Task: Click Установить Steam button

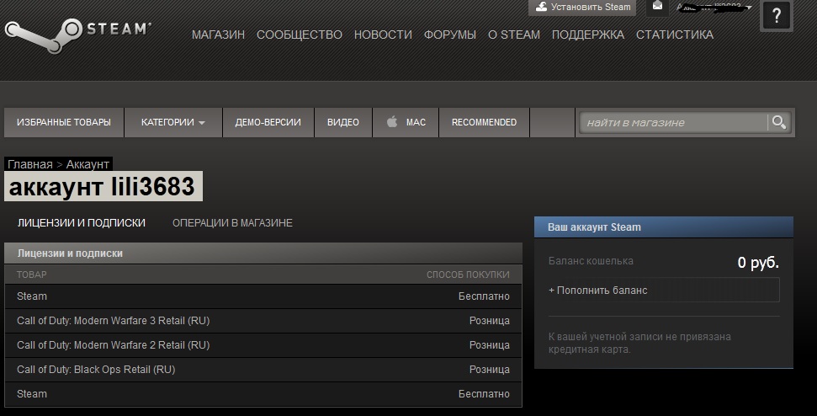Action: [582, 8]
